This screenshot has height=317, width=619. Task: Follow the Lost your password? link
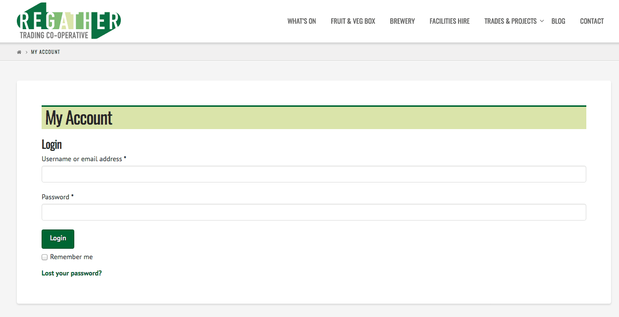[x=72, y=273]
